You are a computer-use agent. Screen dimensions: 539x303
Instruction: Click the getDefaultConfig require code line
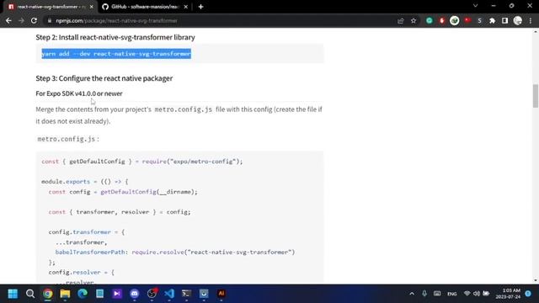pos(142,162)
